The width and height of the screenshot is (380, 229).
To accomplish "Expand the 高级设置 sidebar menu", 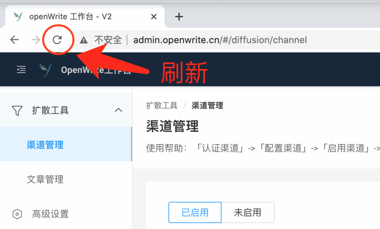I will pyautogui.click(x=66, y=214).
